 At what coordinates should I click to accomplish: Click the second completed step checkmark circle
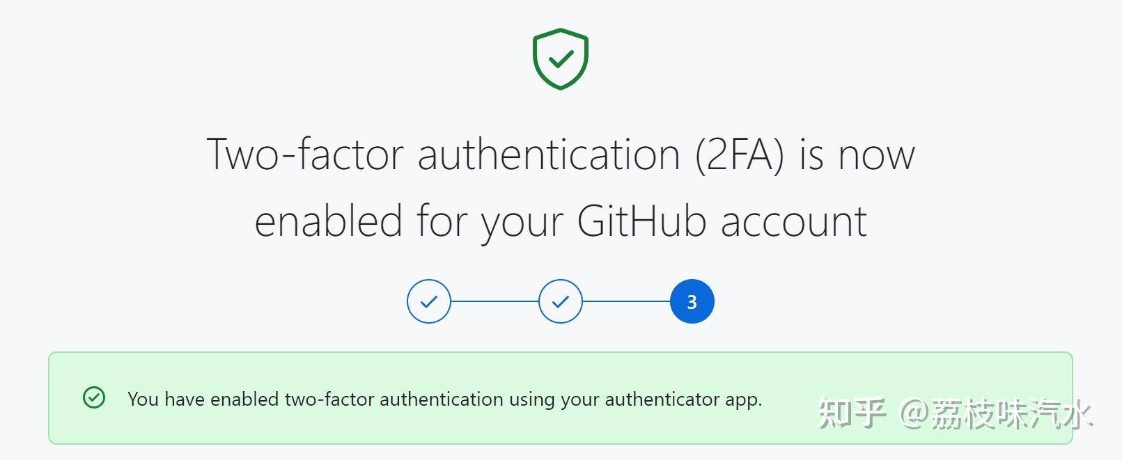[561, 301]
